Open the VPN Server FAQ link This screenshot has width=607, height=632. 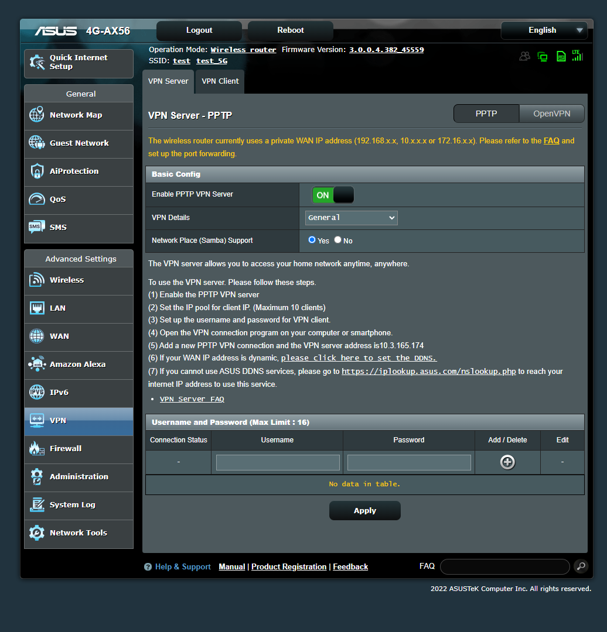192,399
